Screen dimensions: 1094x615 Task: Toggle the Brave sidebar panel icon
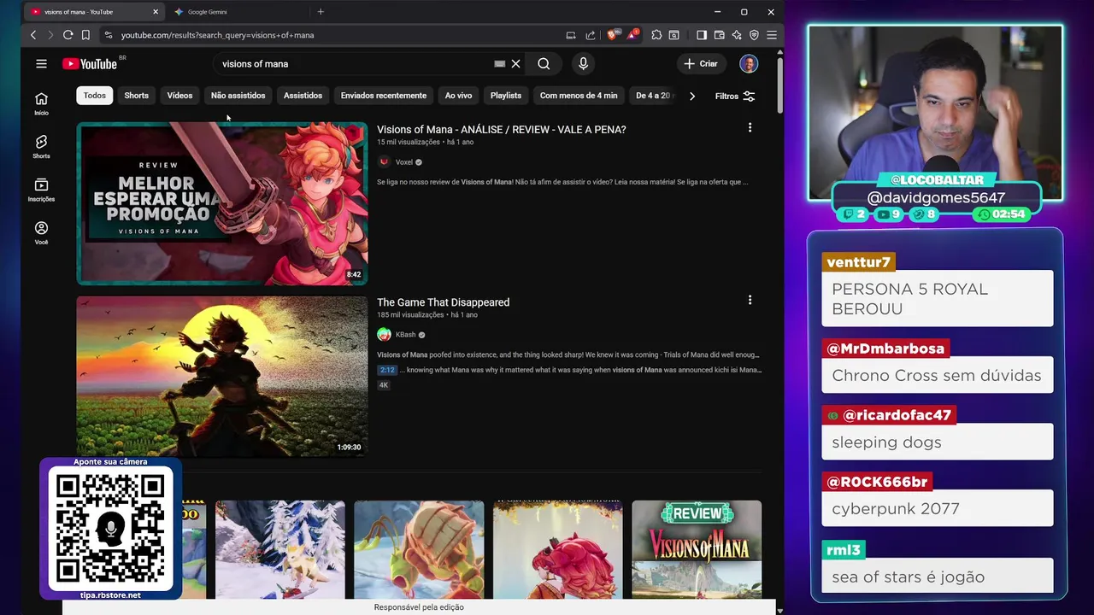point(702,35)
